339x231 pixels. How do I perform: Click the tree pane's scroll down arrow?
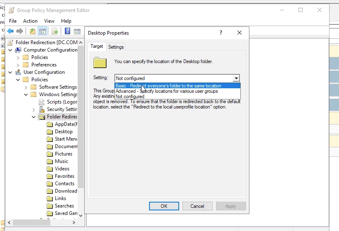(x=81, y=215)
